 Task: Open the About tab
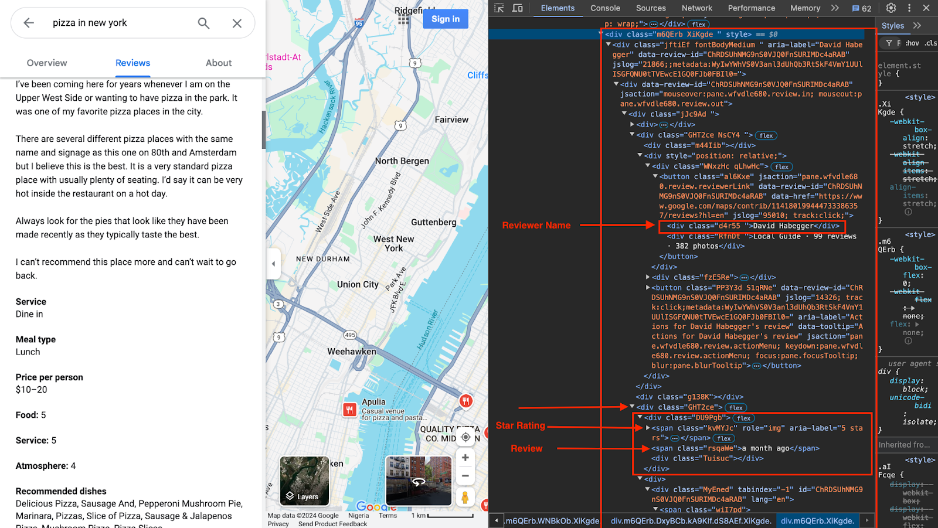[219, 63]
